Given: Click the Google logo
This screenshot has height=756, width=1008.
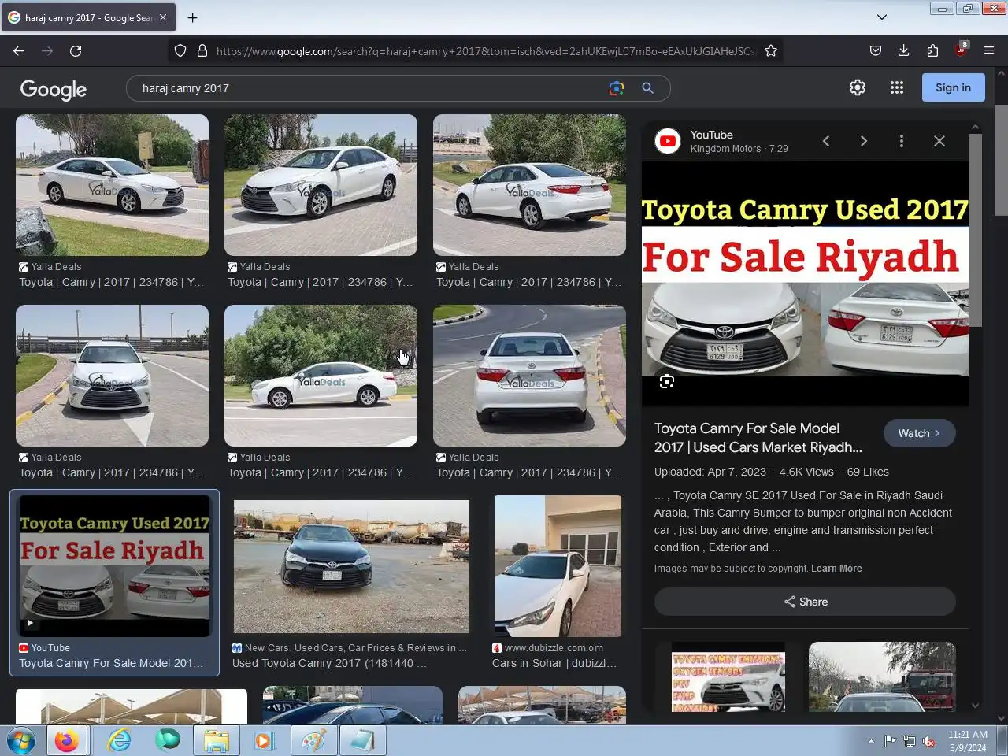Looking at the screenshot, I should [x=54, y=89].
